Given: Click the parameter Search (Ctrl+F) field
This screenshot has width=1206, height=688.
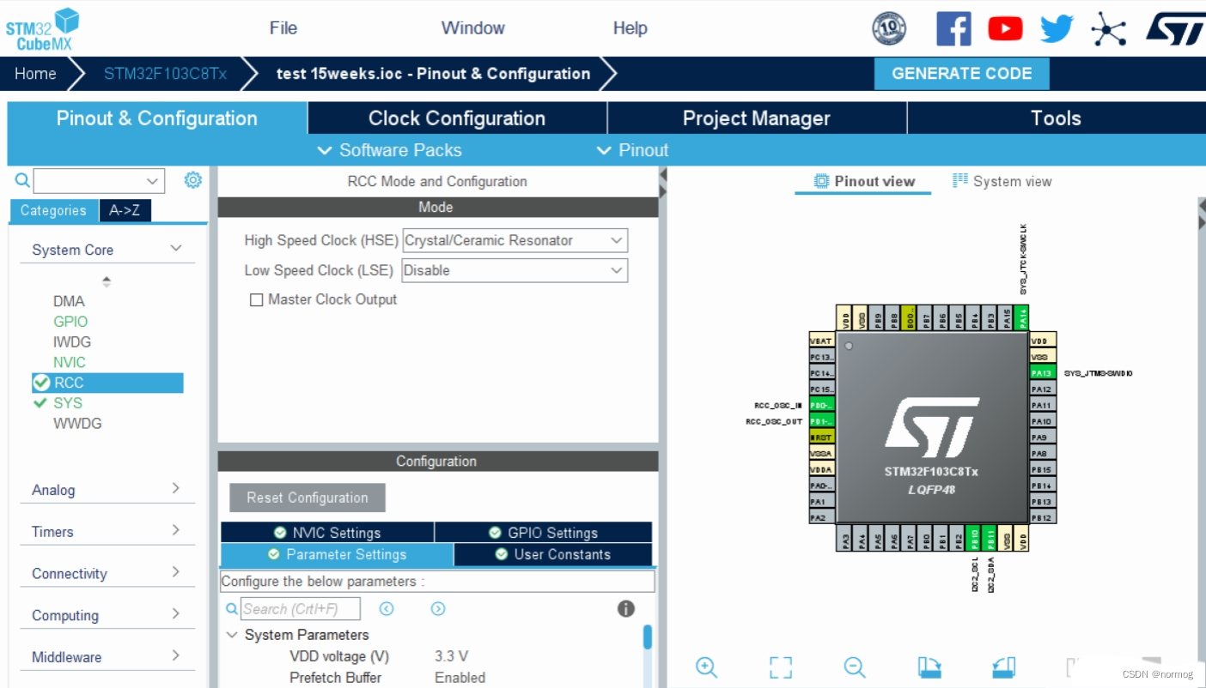Looking at the screenshot, I should coord(300,609).
